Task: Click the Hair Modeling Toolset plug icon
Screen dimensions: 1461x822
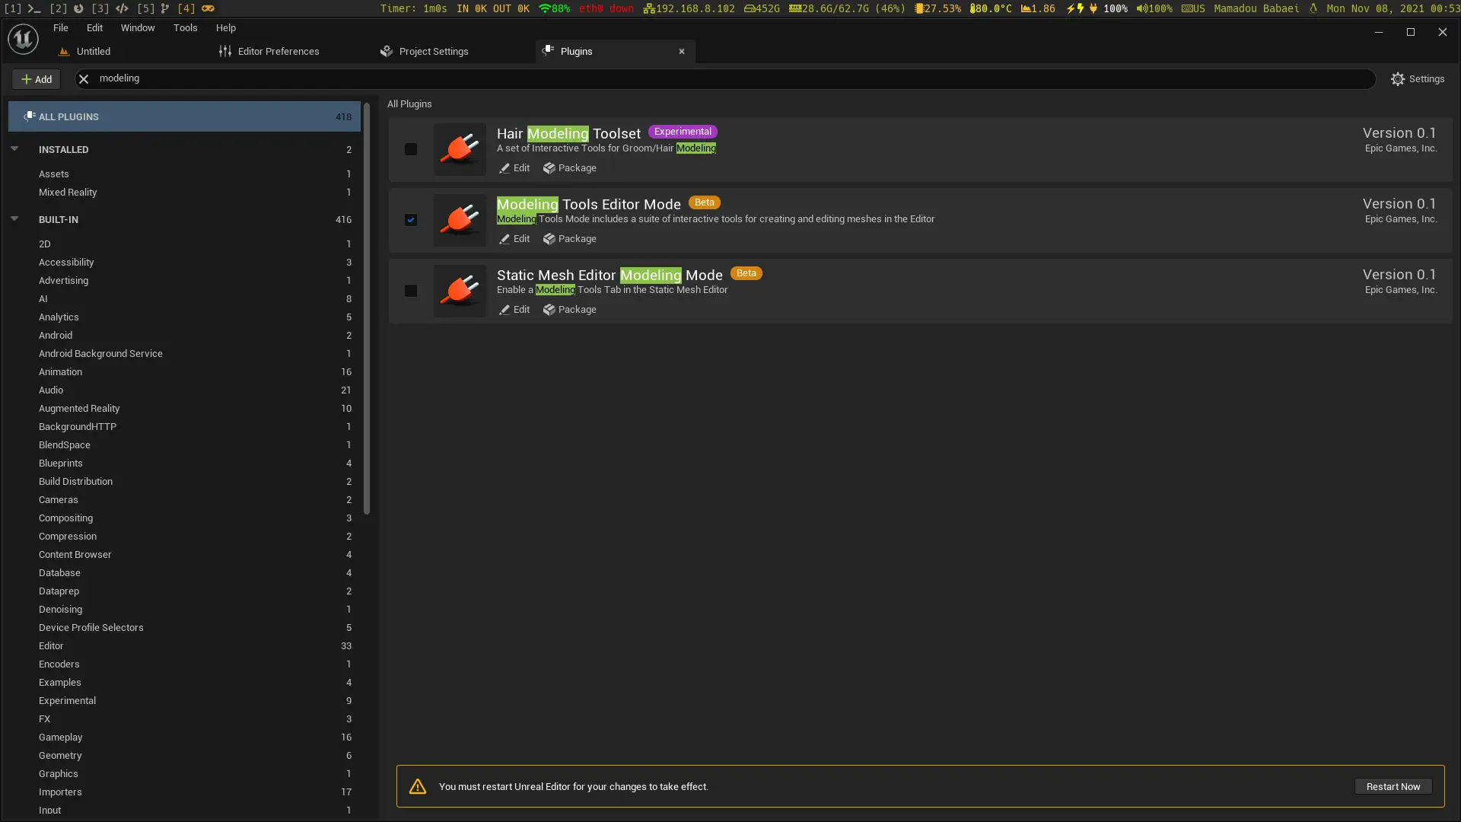Action: (x=460, y=149)
